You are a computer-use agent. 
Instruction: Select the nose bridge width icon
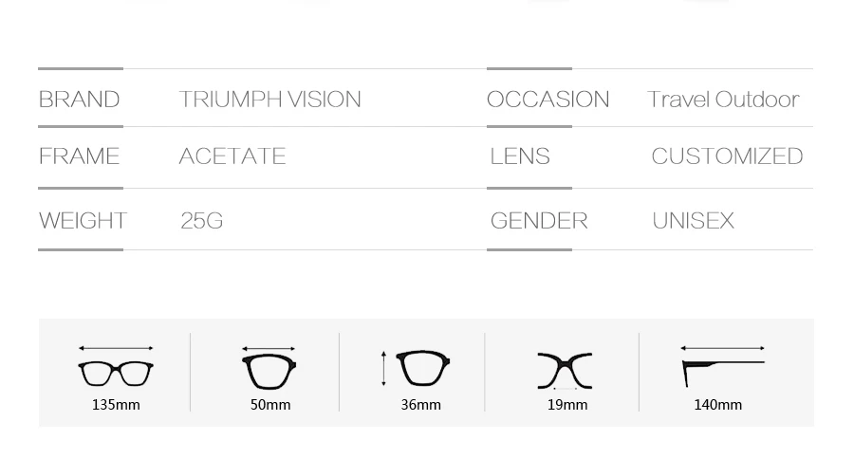pyautogui.click(x=565, y=371)
